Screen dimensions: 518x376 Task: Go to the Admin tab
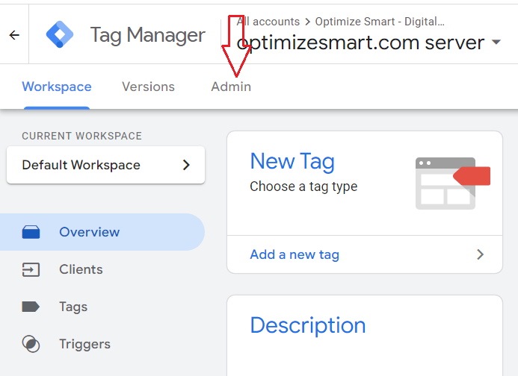pos(231,87)
